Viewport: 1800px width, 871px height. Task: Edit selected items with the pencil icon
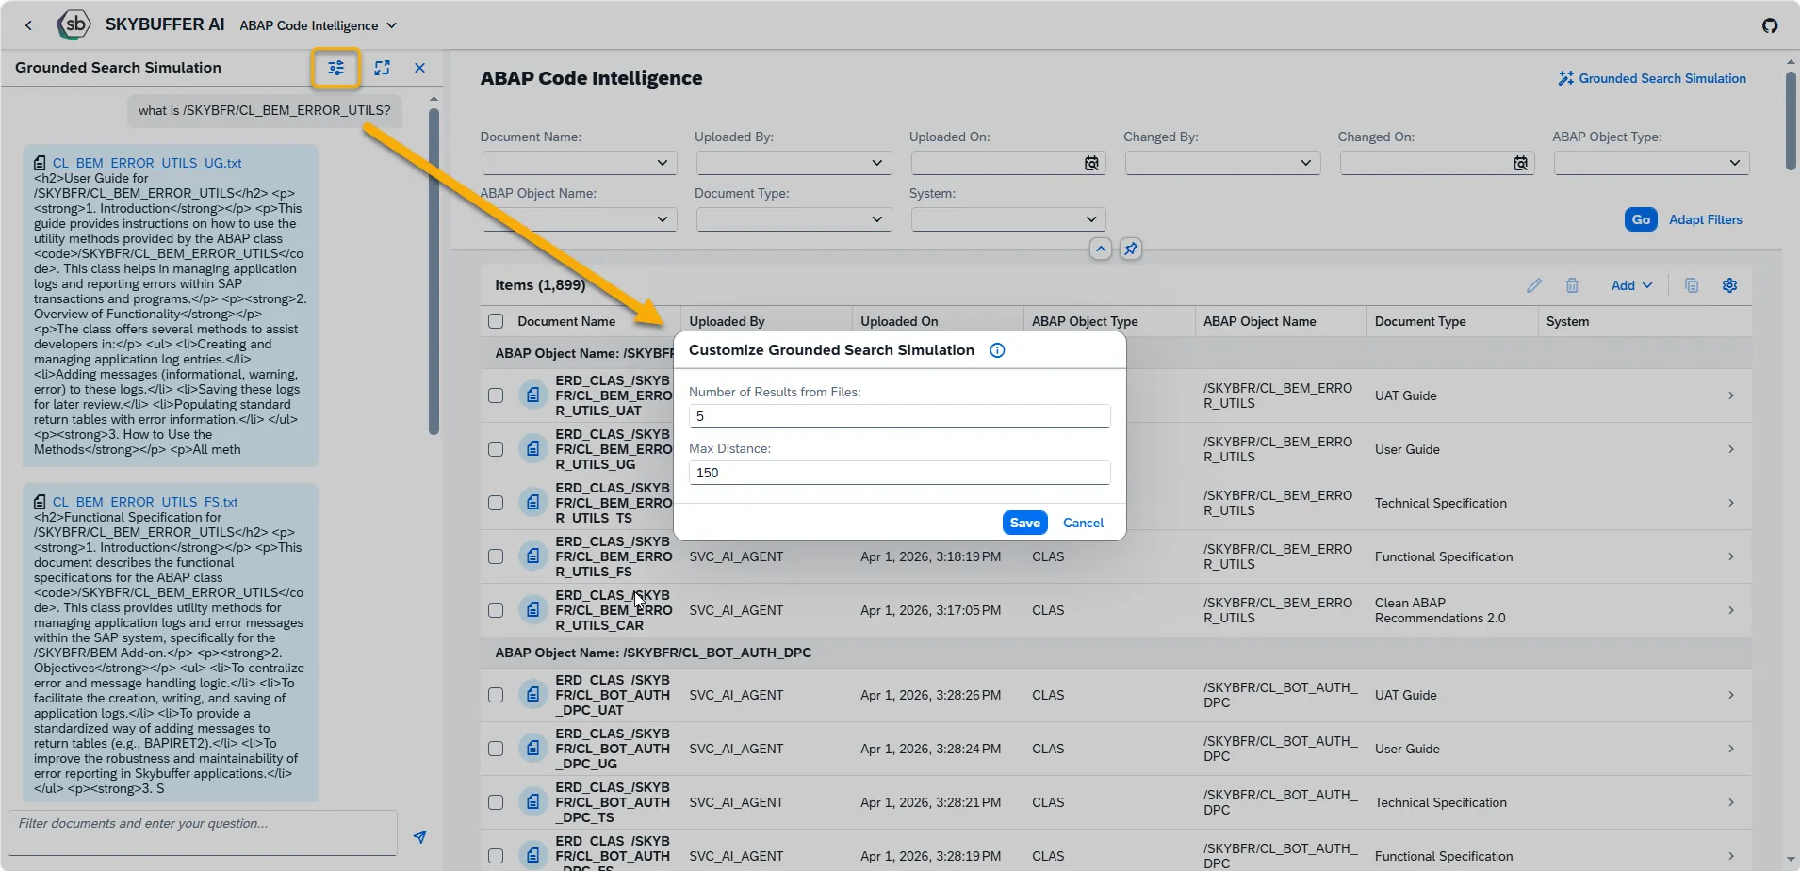1534,285
